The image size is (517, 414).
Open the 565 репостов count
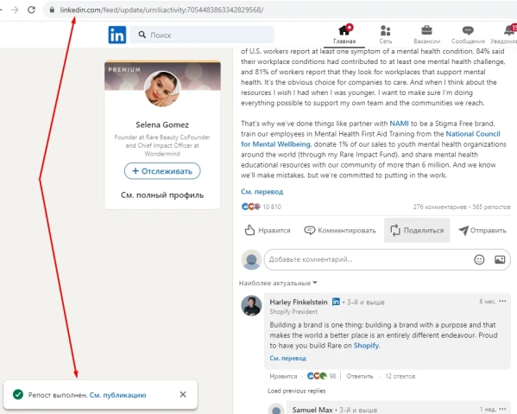tap(491, 207)
